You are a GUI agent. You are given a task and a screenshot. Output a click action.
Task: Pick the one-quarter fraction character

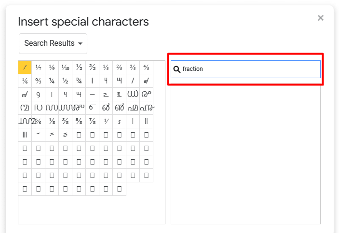52,81
